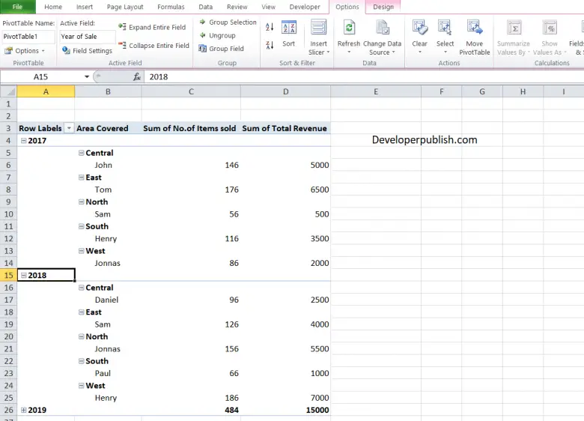This screenshot has height=421, width=584.
Task: Switch to the Formulas tab
Action: [171, 7]
